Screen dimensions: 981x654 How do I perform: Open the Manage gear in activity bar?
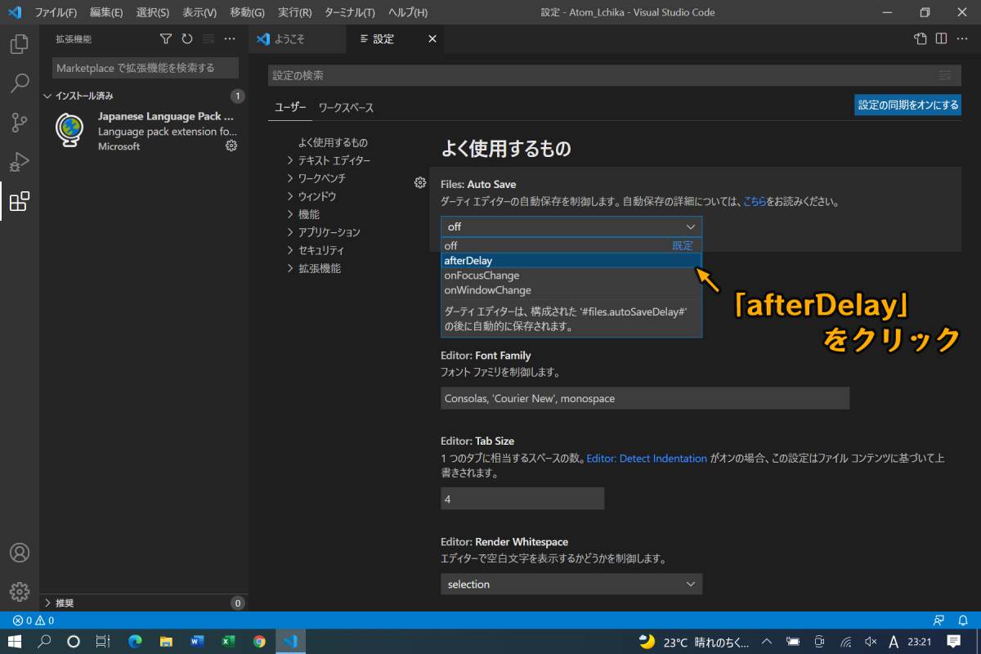tap(20, 592)
